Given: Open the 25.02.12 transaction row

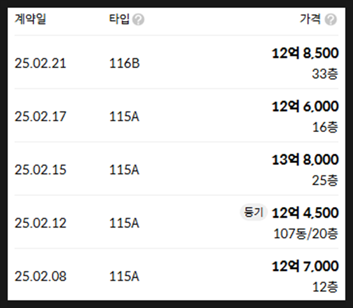Looking at the screenshot, I should click(x=176, y=222).
